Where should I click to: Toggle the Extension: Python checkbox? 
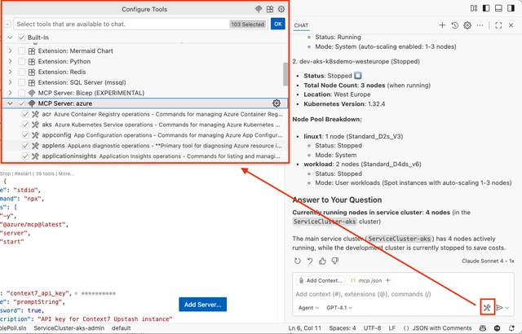tap(22, 61)
